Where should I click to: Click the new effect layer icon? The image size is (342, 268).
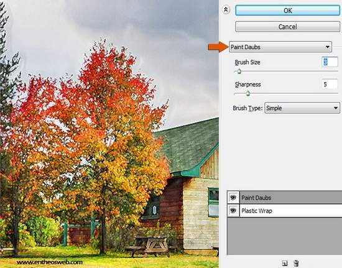[x=285, y=263]
